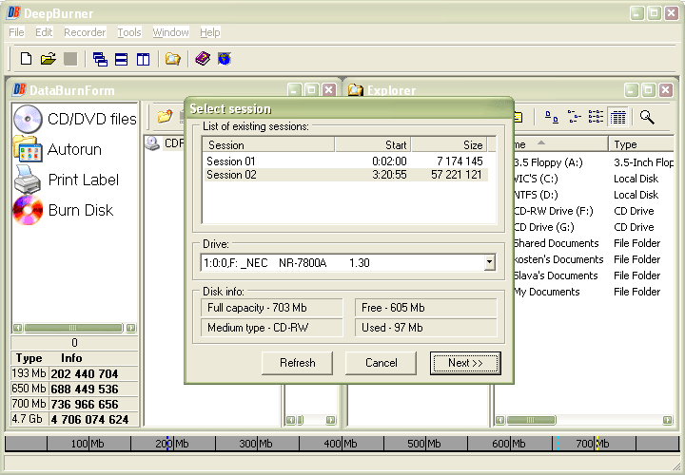Open the Tools menu
Screen dimensions: 685x475
click(x=129, y=32)
